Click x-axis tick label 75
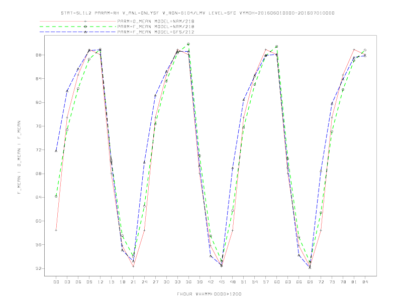The height and width of the screenshot is (307, 398). (x=332, y=282)
